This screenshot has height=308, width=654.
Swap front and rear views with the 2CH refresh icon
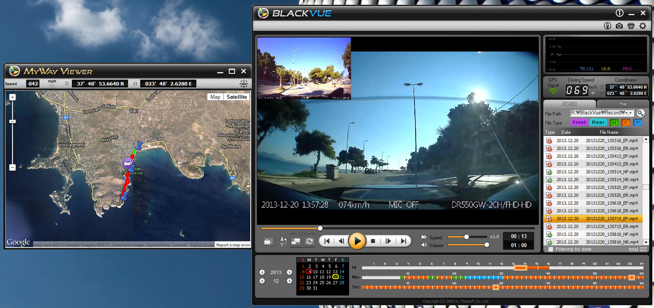[x=310, y=241]
